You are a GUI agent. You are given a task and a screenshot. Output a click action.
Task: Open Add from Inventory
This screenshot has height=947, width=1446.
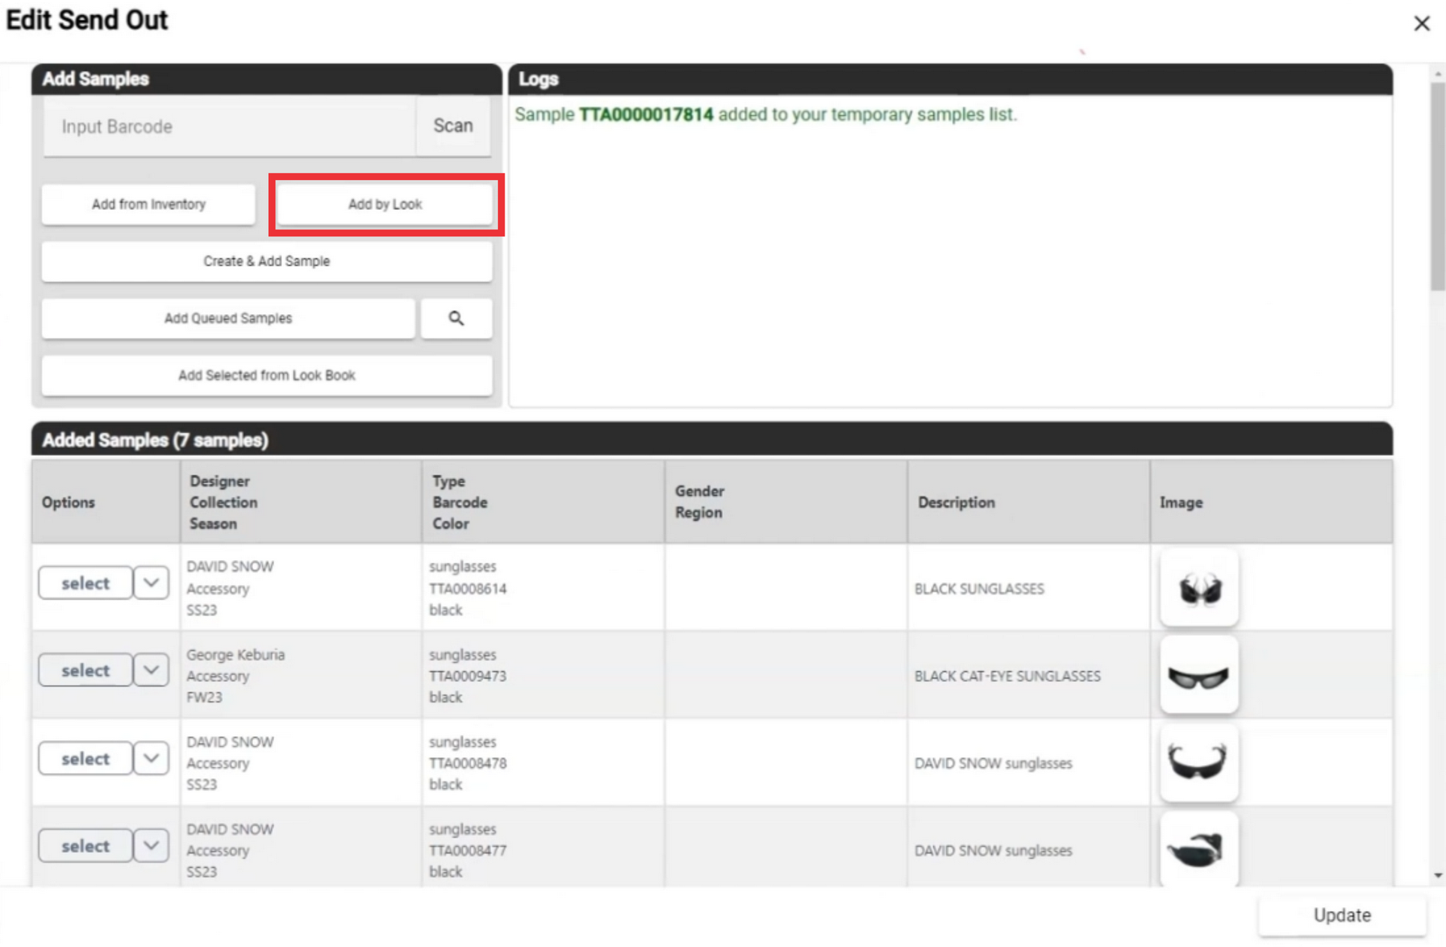(x=148, y=204)
